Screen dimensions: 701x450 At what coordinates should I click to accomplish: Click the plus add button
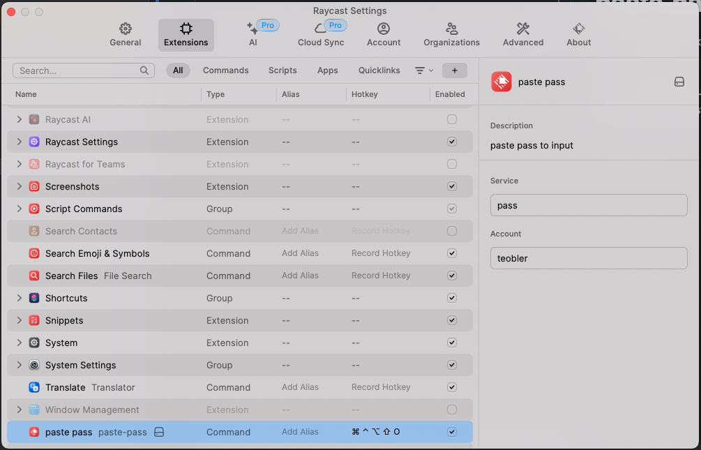click(x=455, y=70)
